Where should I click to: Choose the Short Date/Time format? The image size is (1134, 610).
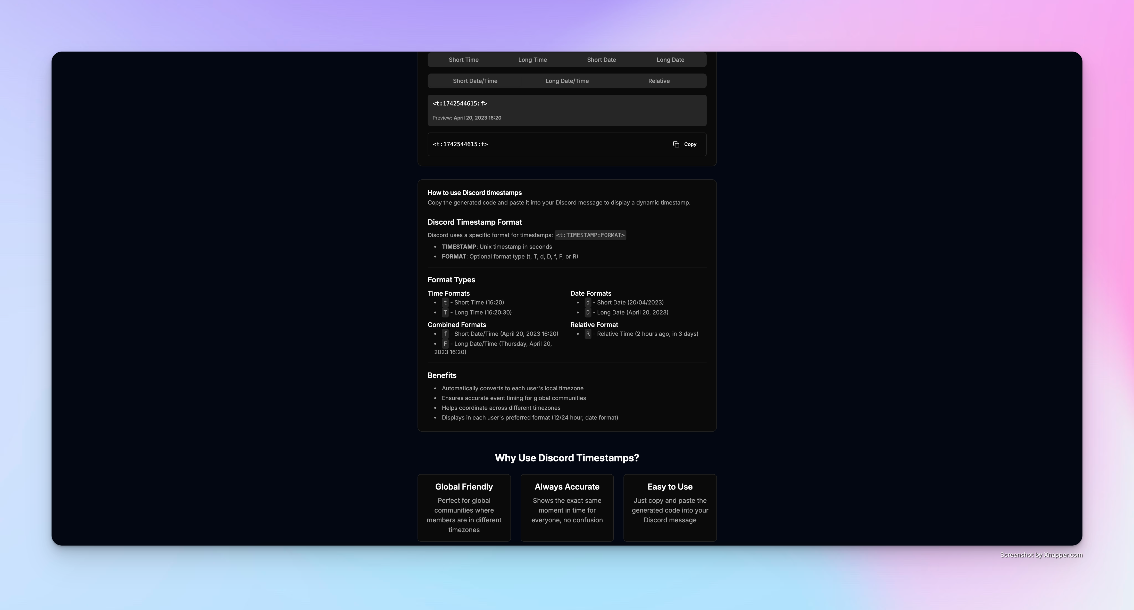(x=475, y=81)
